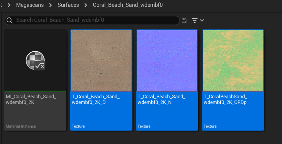Image resolution: width=282 pixels, height=144 pixels.
Task: Go to Surfaces folder in breadcrumb
Action: click(68, 5)
